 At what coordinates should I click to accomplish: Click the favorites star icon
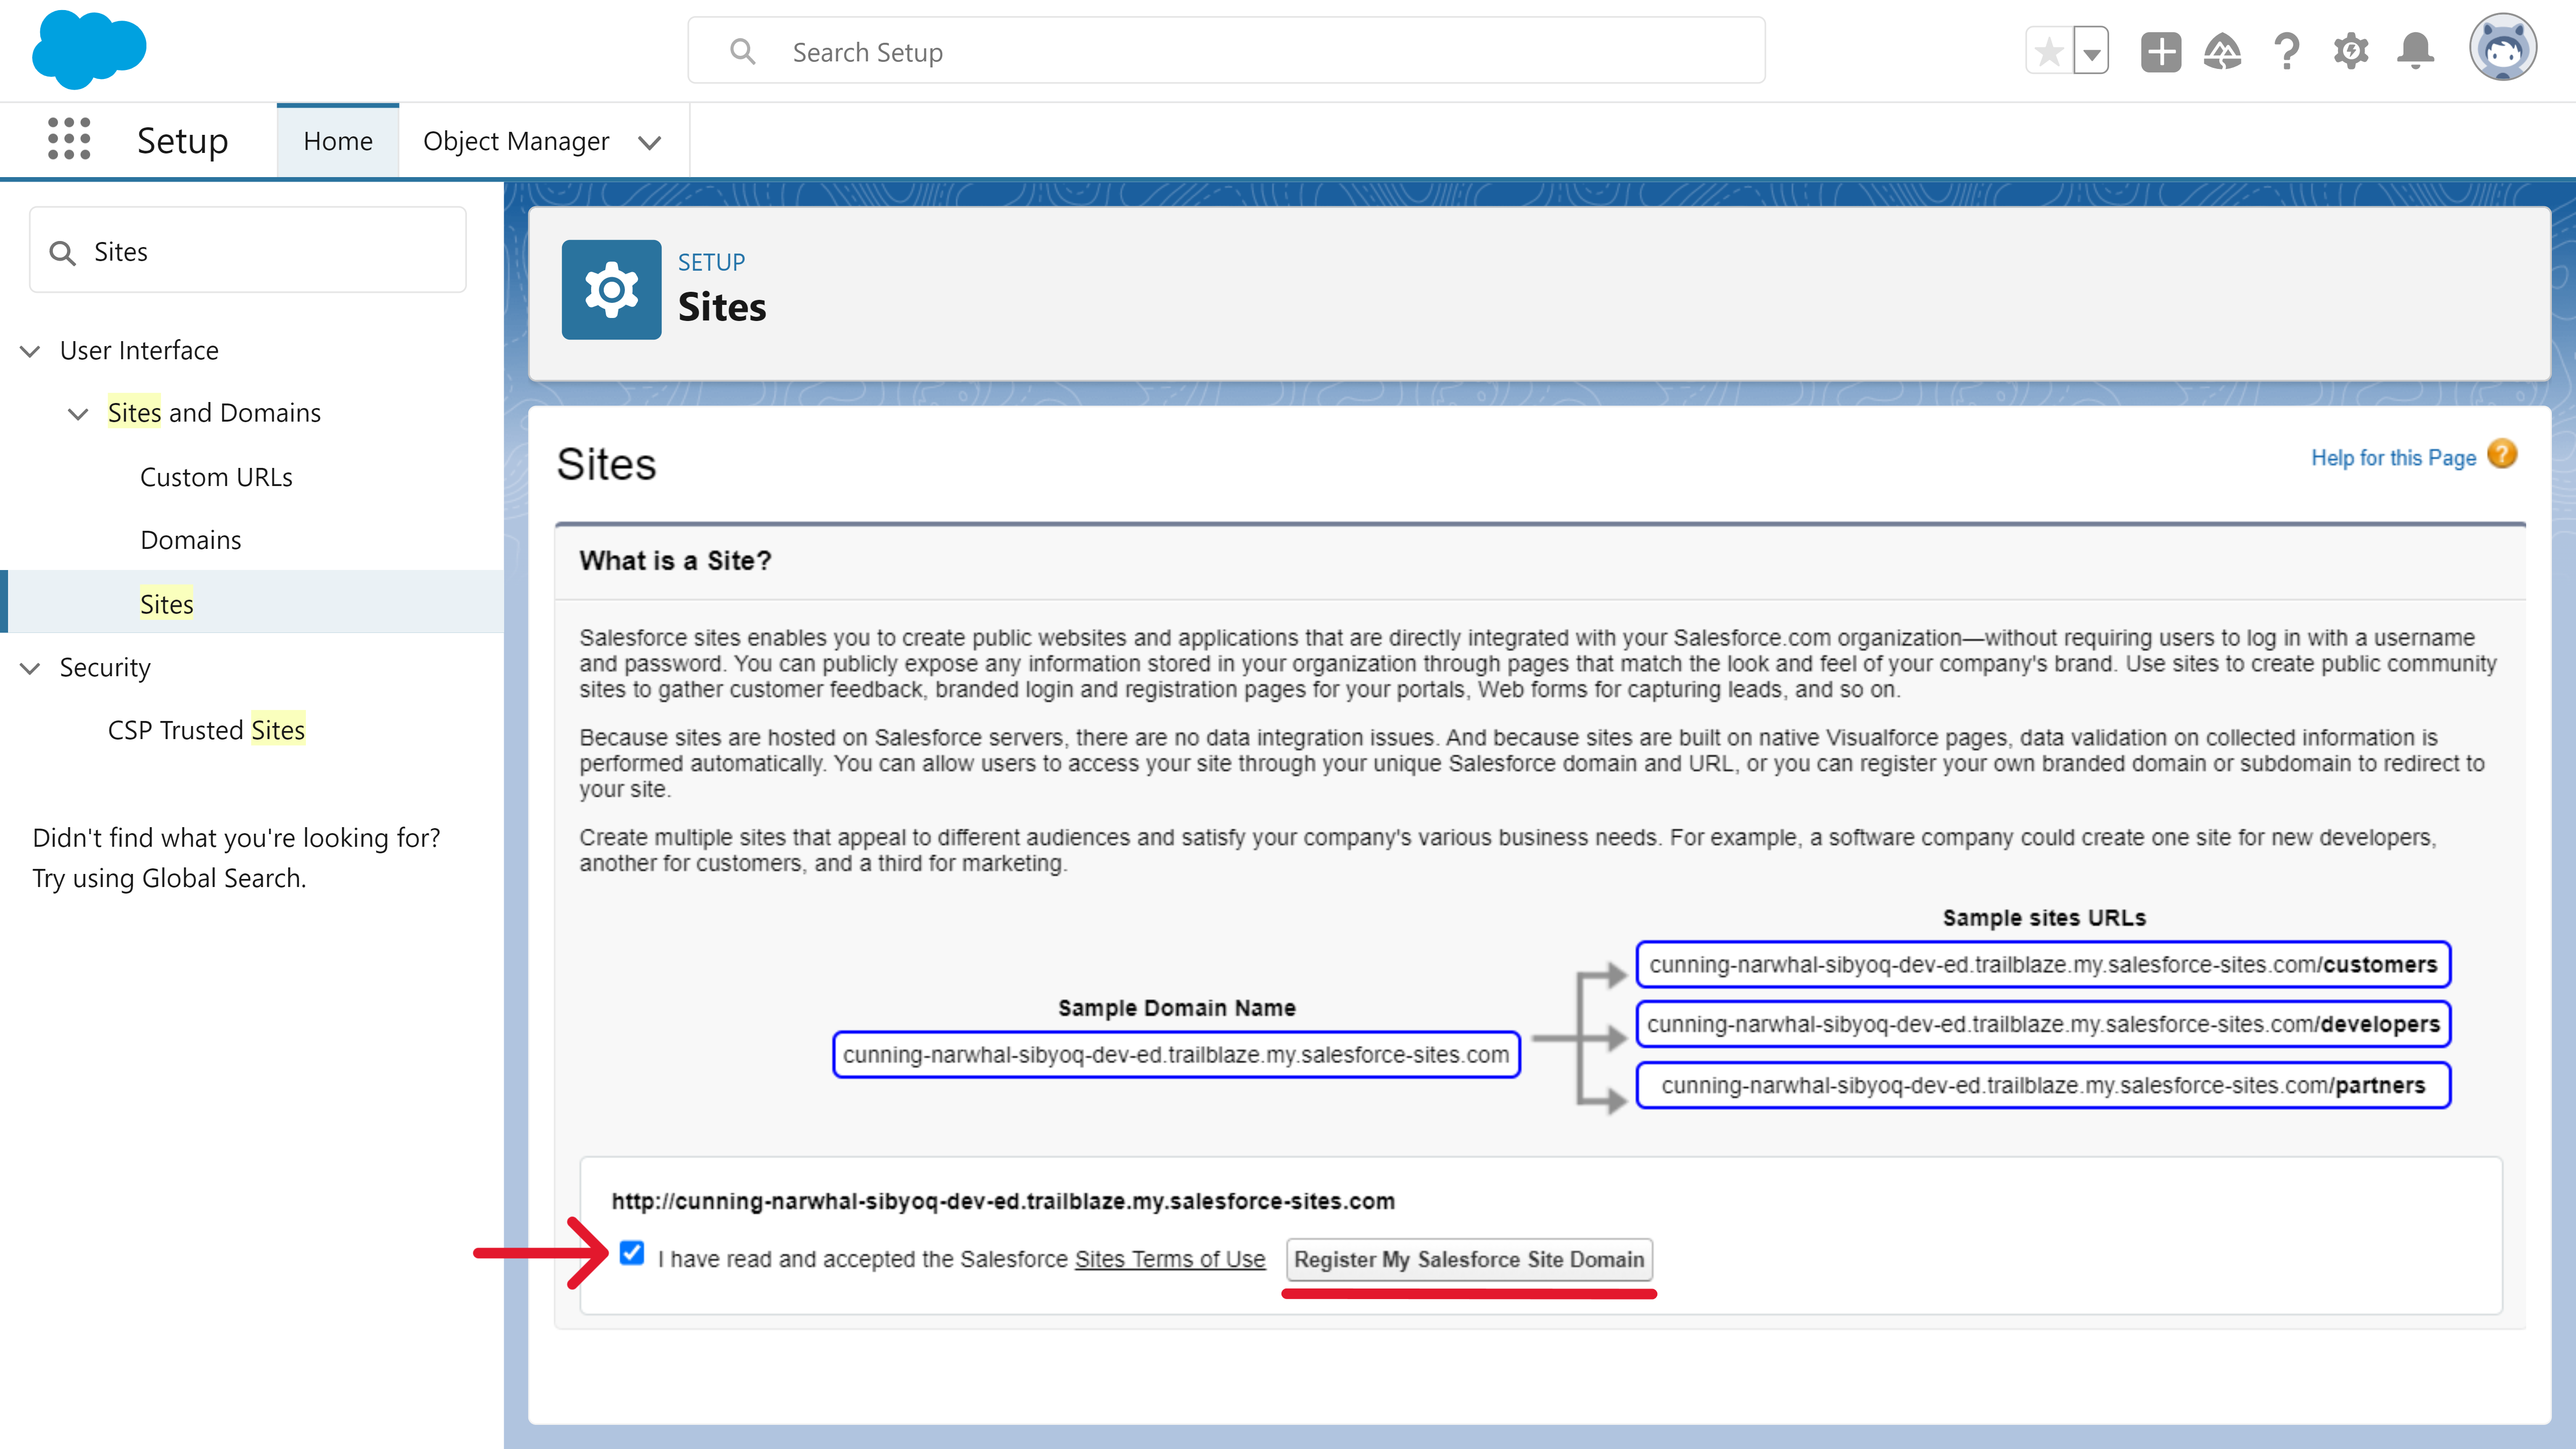click(2048, 51)
